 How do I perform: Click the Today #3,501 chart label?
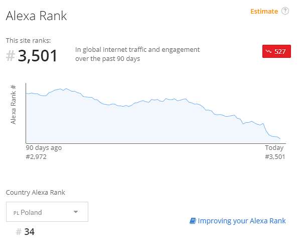pos(275,152)
